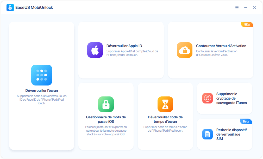Select the blue SIM card icon
This screenshot has height=159, width=263.
pos(207,134)
